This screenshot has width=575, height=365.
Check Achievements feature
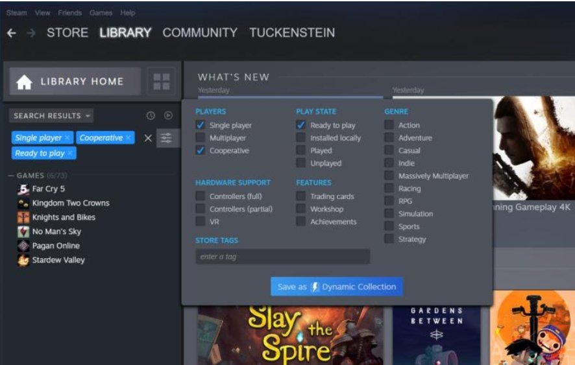pyautogui.click(x=300, y=221)
